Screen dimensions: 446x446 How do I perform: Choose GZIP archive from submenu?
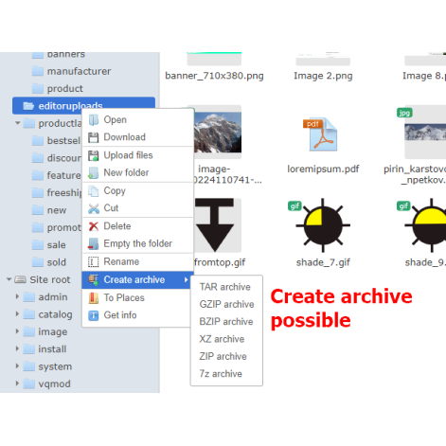pyautogui.click(x=226, y=304)
